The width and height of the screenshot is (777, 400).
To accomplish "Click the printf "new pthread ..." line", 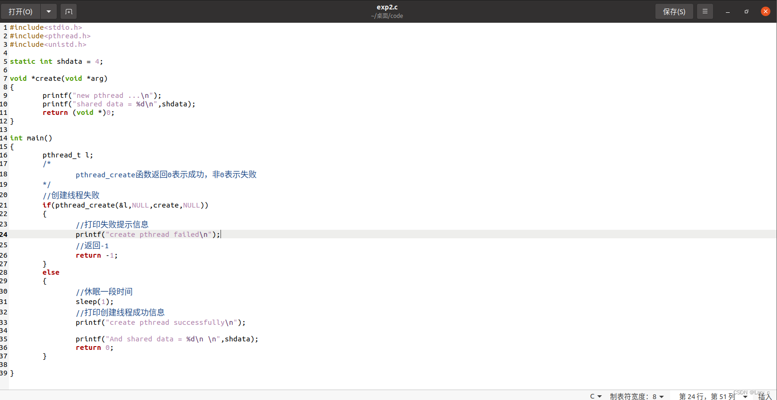I will coord(102,96).
